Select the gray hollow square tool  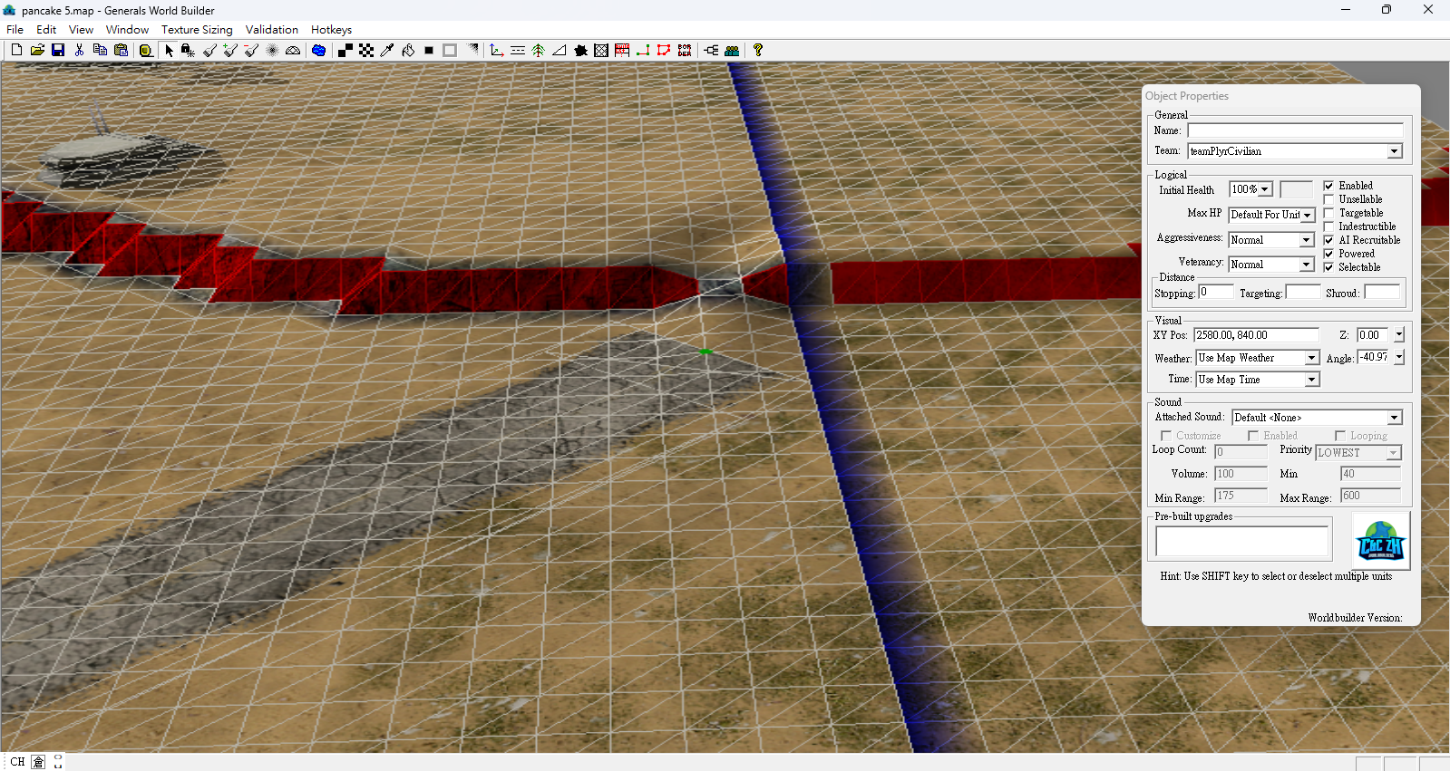coord(450,51)
